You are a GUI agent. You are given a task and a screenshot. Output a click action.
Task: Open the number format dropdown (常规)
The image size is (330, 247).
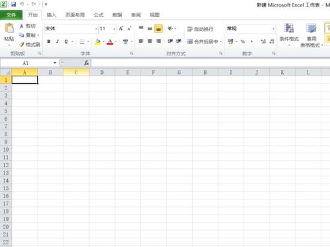click(273, 29)
